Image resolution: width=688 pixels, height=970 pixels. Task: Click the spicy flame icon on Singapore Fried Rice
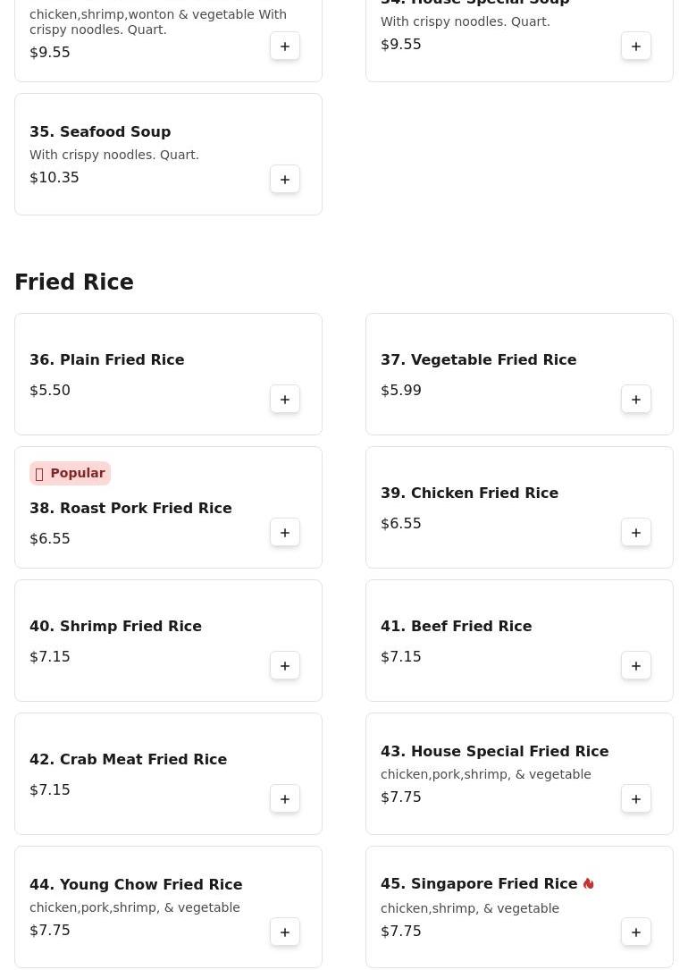(x=588, y=883)
